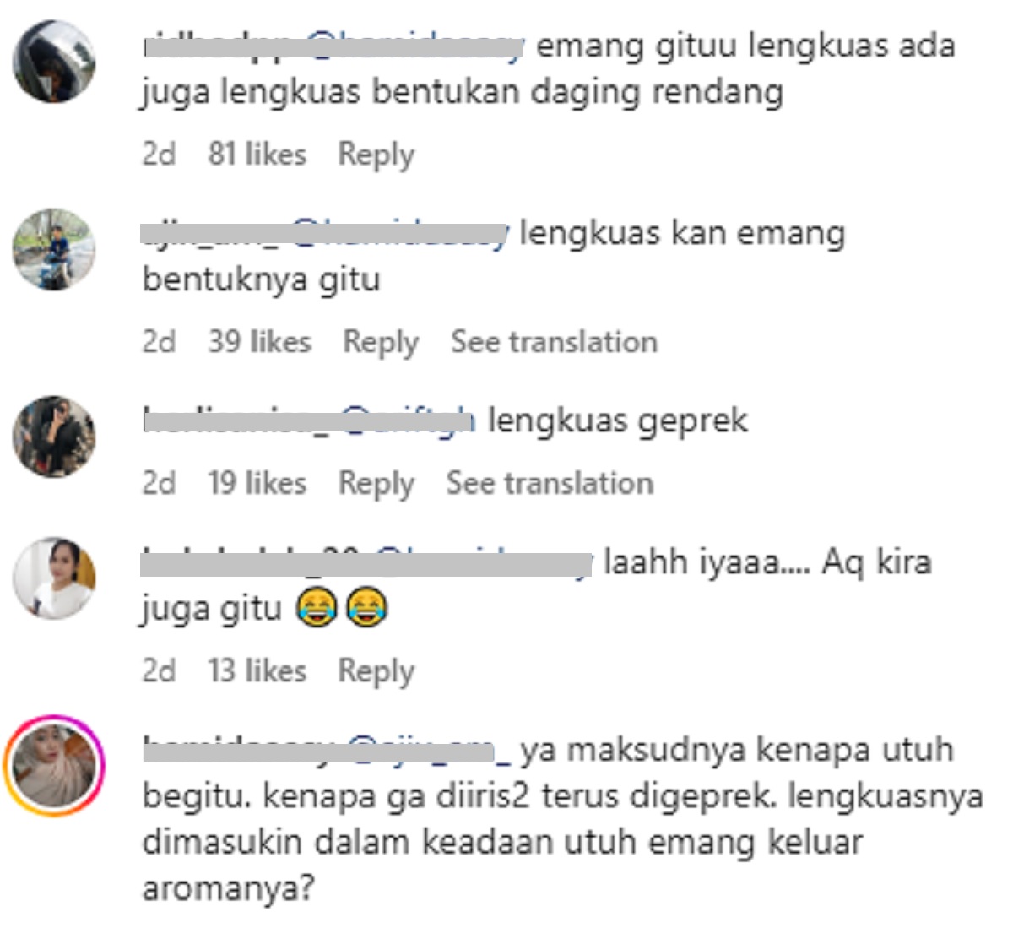The width and height of the screenshot is (1013, 928).
Task: Reply to the daging rendang comment
Action: (x=376, y=155)
